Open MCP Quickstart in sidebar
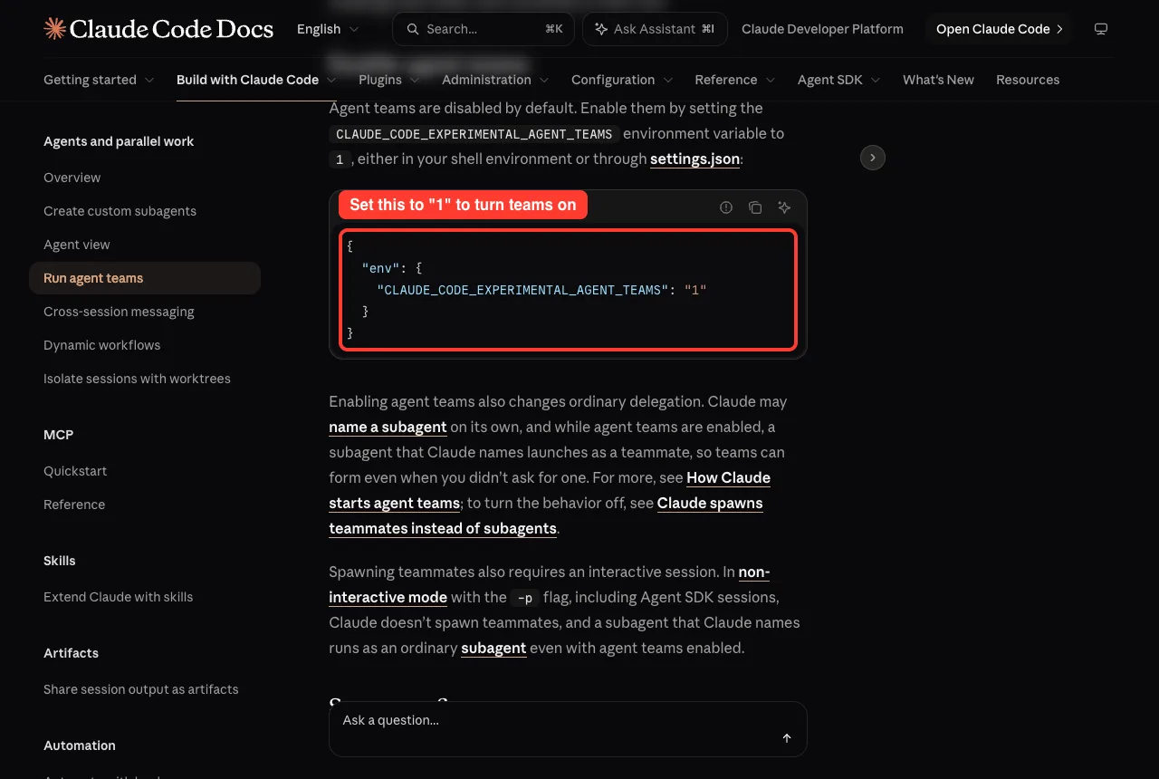The height and width of the screenshot is (779, 1159). point(75,471)
